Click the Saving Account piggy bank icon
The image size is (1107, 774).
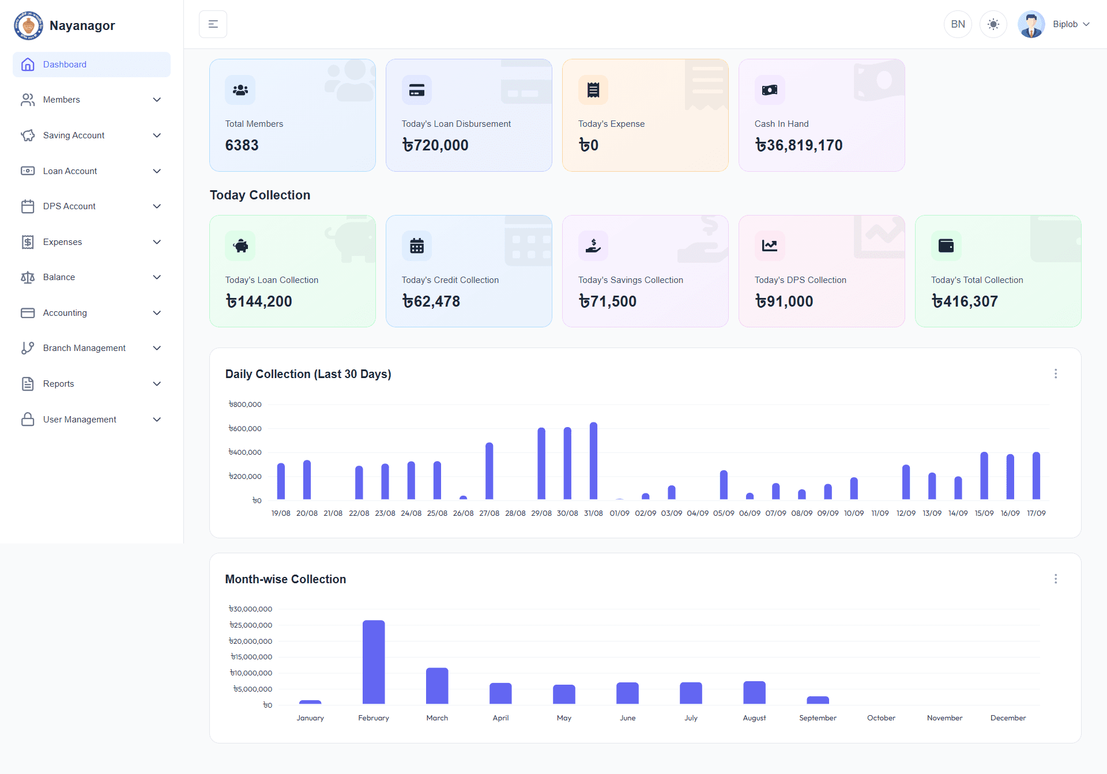tap(28, 135)
